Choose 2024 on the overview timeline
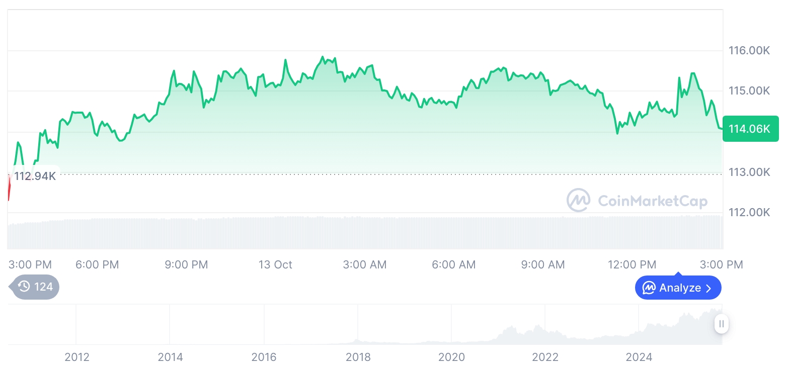Image resolution: width=788 pixels, height=368 pixels. pyautogui.click(x=639, y=357)
